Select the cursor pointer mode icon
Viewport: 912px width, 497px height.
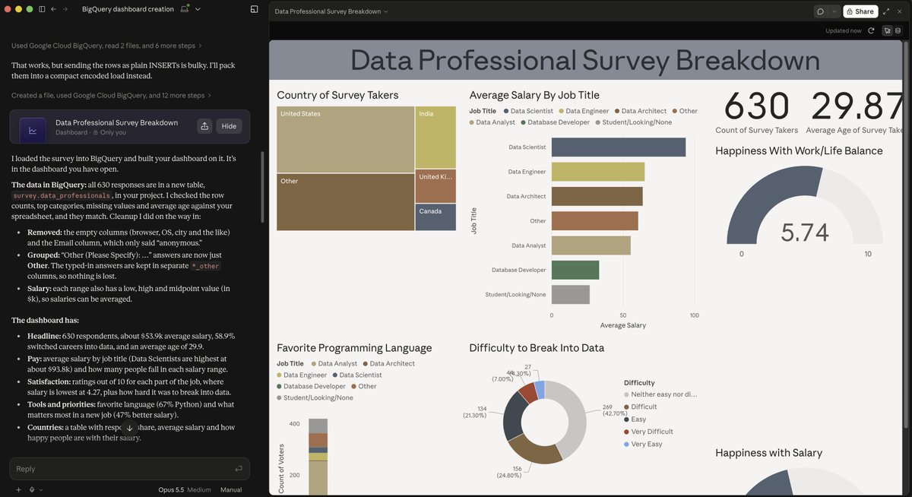(887, 30)
